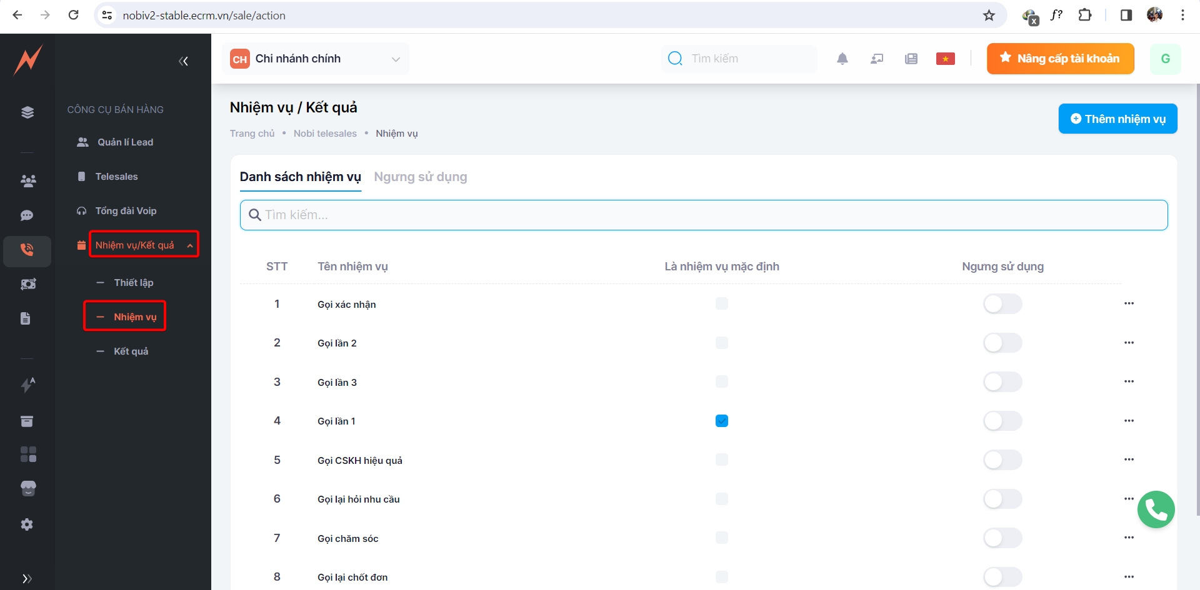
Task: Uncheck default task checkbox for Gọi lần 1
Action: pyautogui.click(x=721, y=421)
